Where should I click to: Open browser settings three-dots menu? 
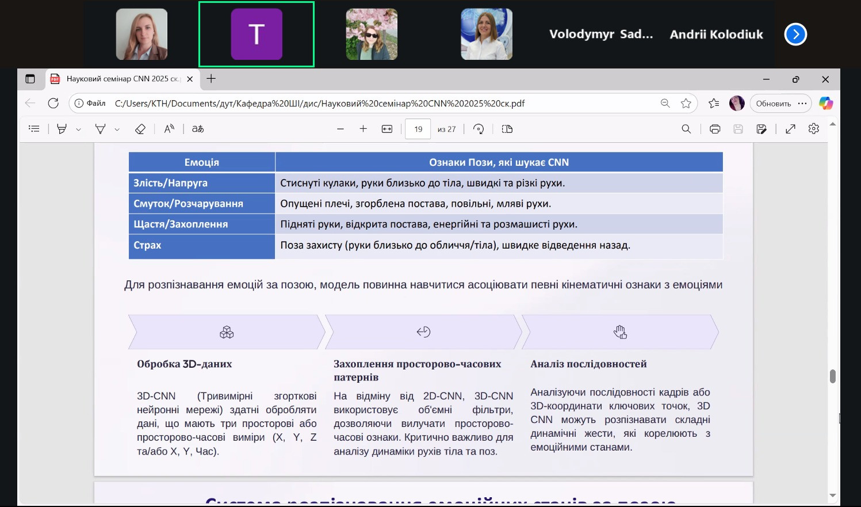click(x=802, y=104)
